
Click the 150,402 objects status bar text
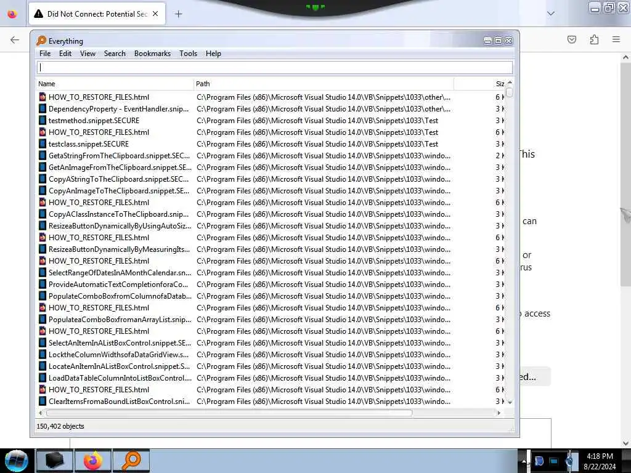pyautogui.click(x=60, y=426)
